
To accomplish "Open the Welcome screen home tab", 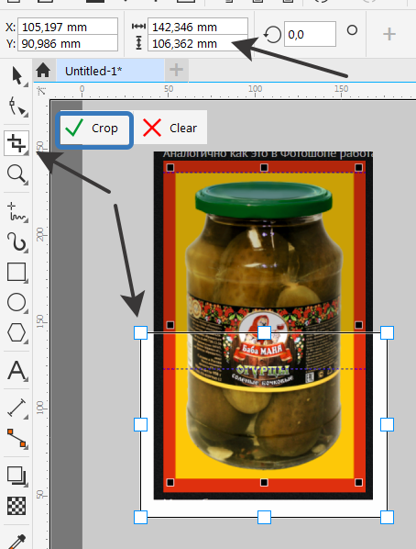I will pos(43,71).
